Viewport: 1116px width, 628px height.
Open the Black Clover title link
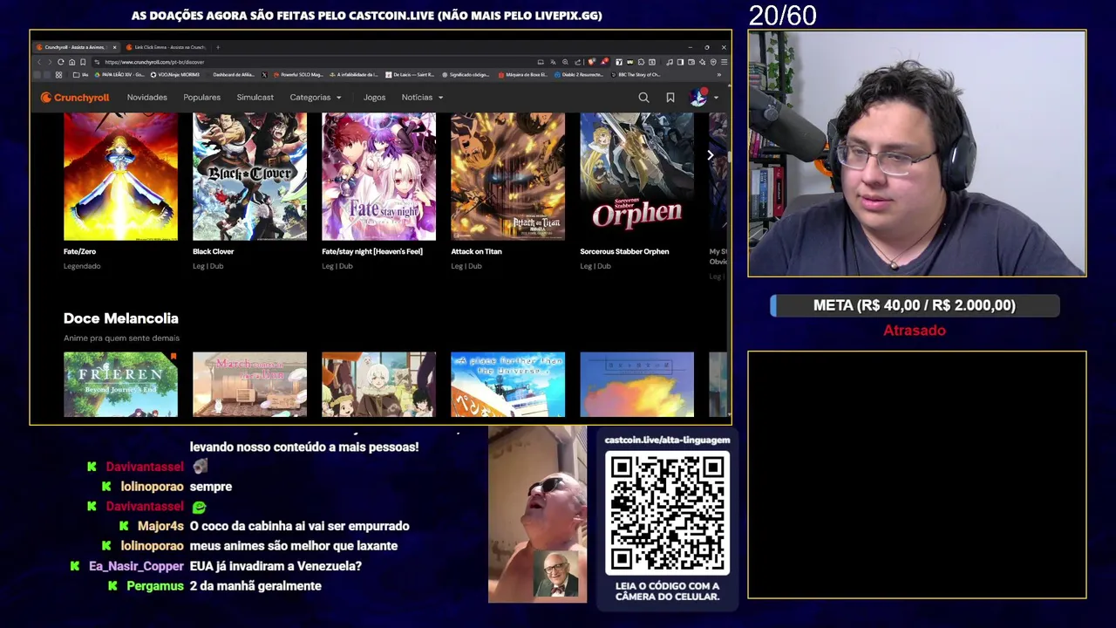tap(214, 251)
